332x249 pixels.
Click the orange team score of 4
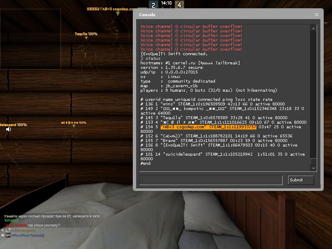click(x=179, y=5)
